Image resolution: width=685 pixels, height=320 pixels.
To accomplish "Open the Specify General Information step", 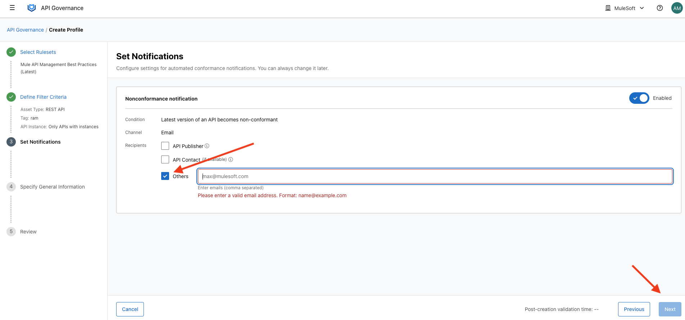I will (x=53, y=187).
